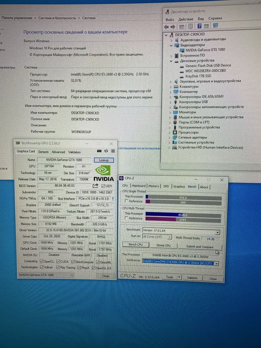Open the Reference processor dropdown in CPU-Z
Screen dimensions: 261x348
pyautogui.click(x=216, y=263)
